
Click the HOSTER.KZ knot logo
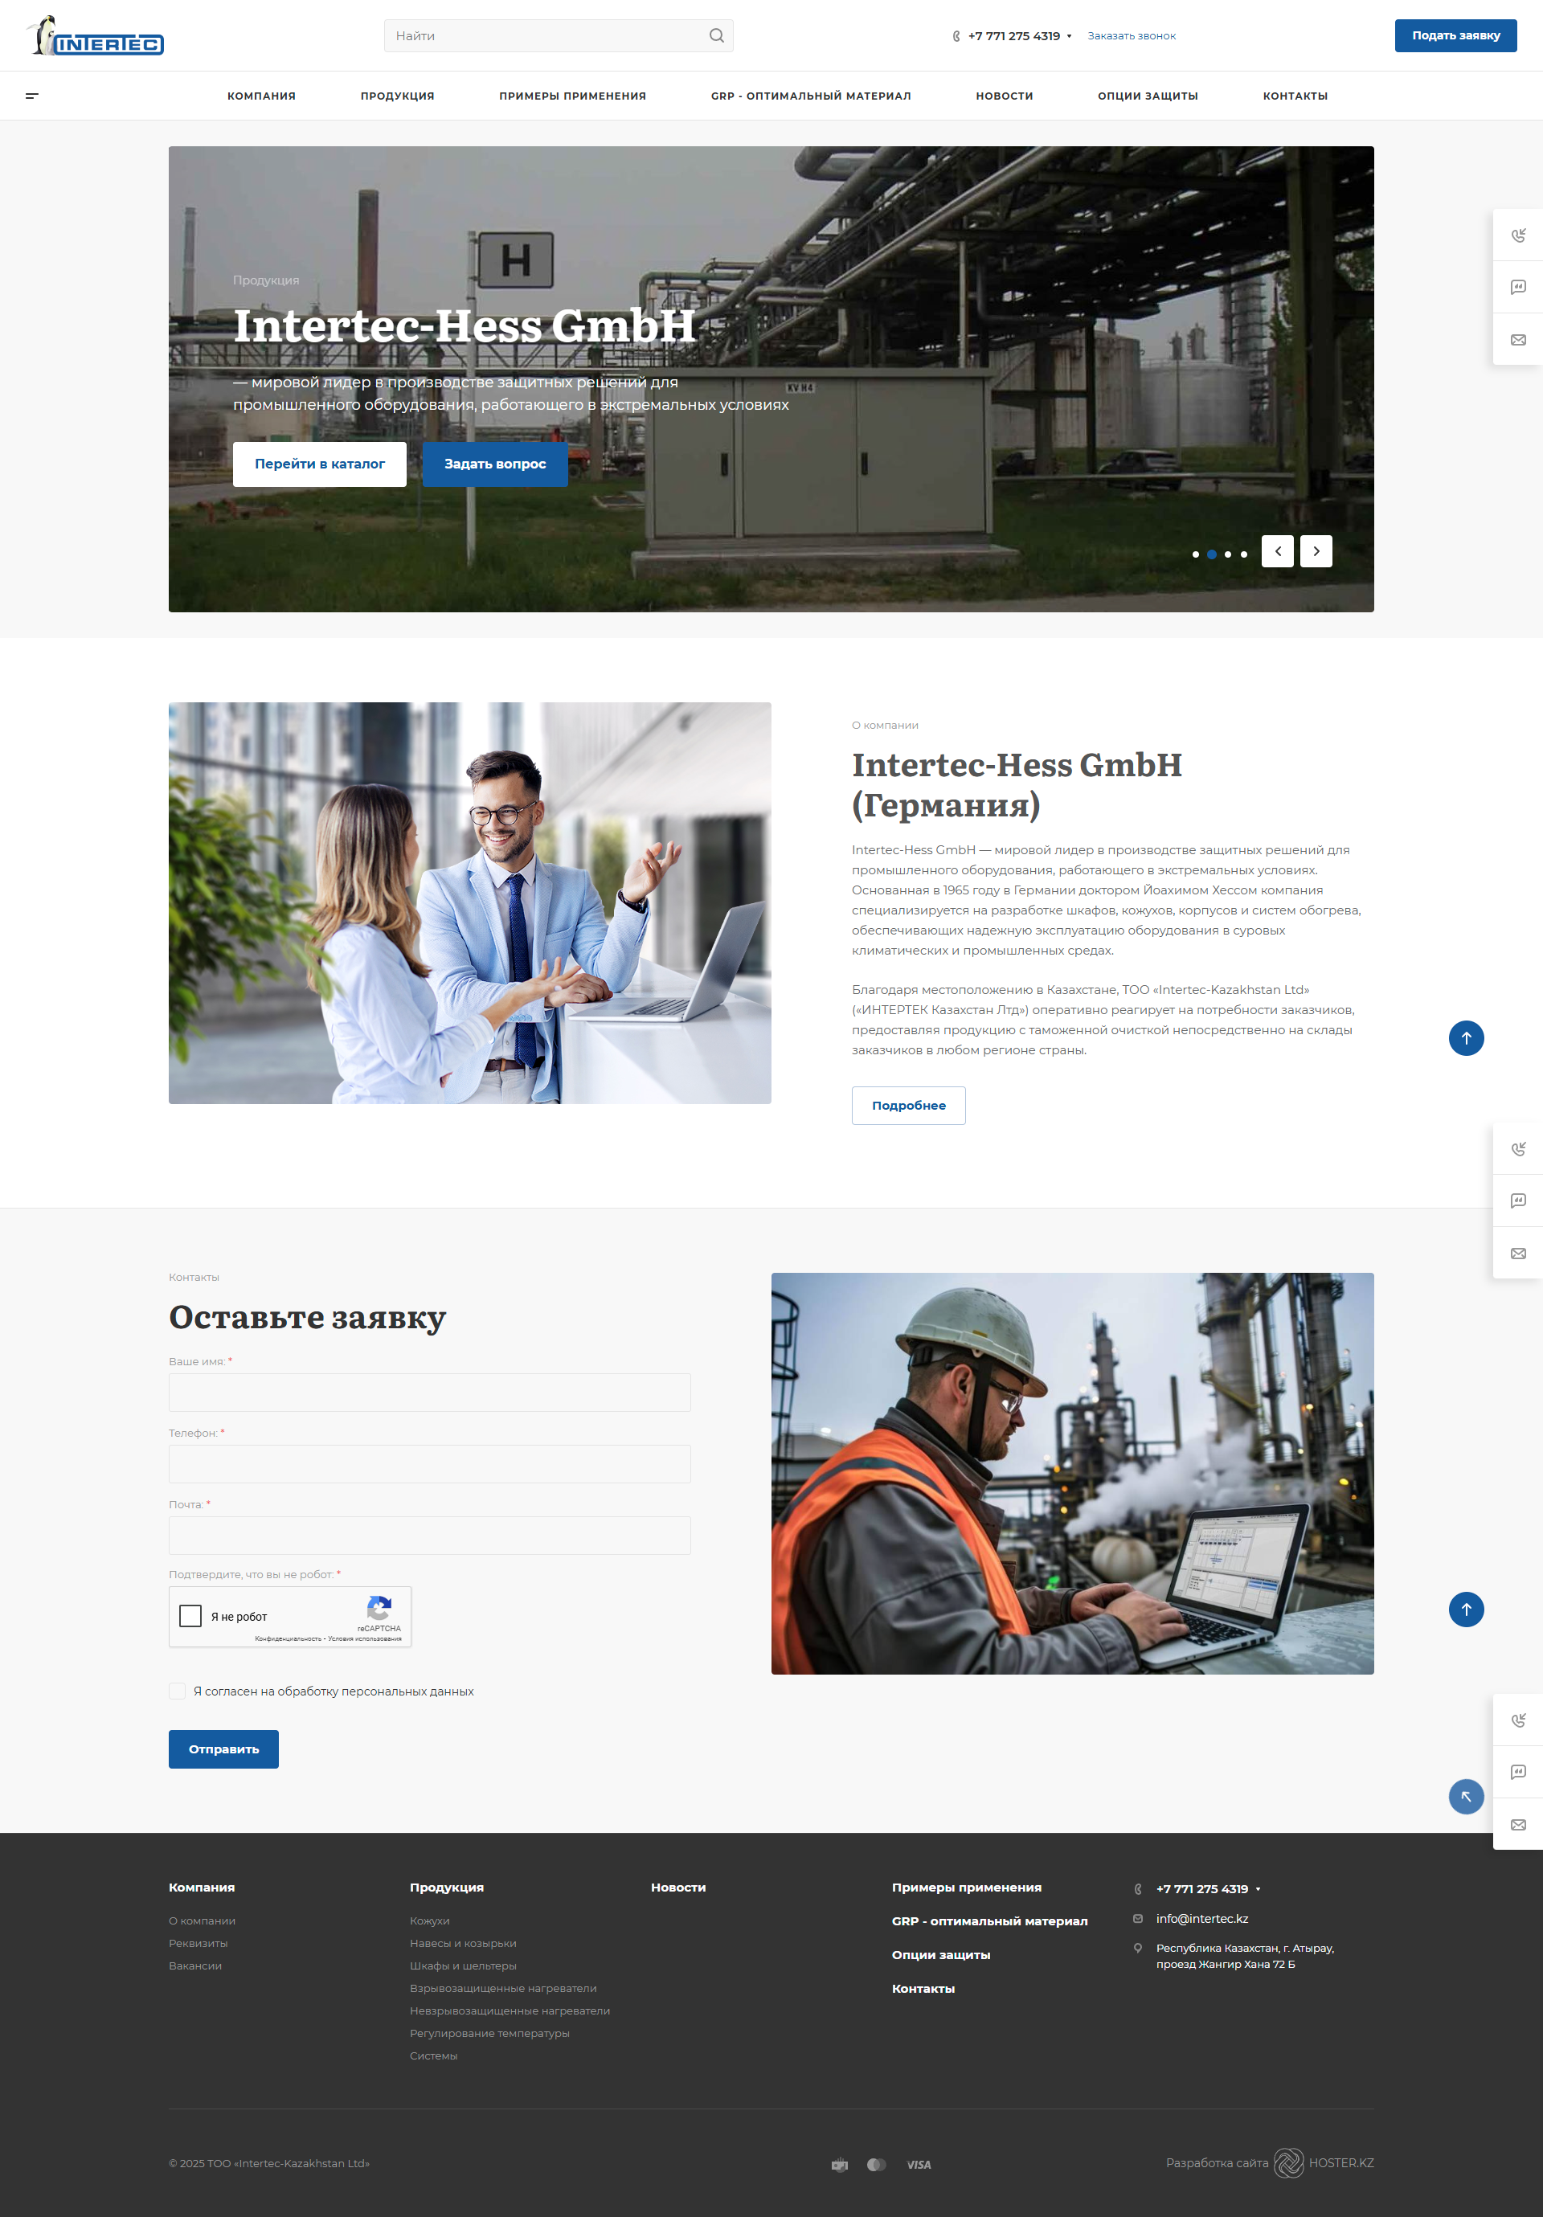1288,2163
